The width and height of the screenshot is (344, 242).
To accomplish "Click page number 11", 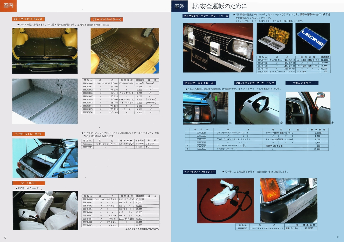I will [338, 237].
